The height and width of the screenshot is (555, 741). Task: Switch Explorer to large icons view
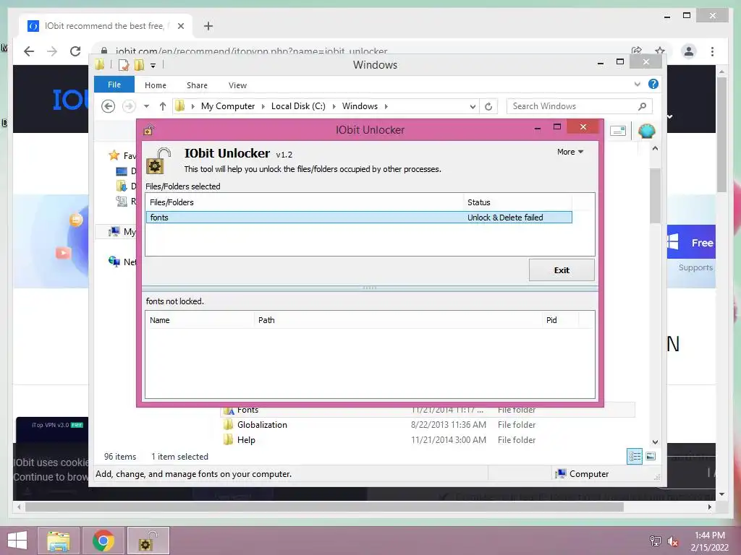[651, 456]
